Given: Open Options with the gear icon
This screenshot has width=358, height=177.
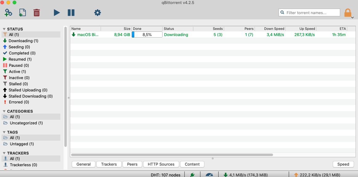Looking at the screenshot, I should click(98, 13).
